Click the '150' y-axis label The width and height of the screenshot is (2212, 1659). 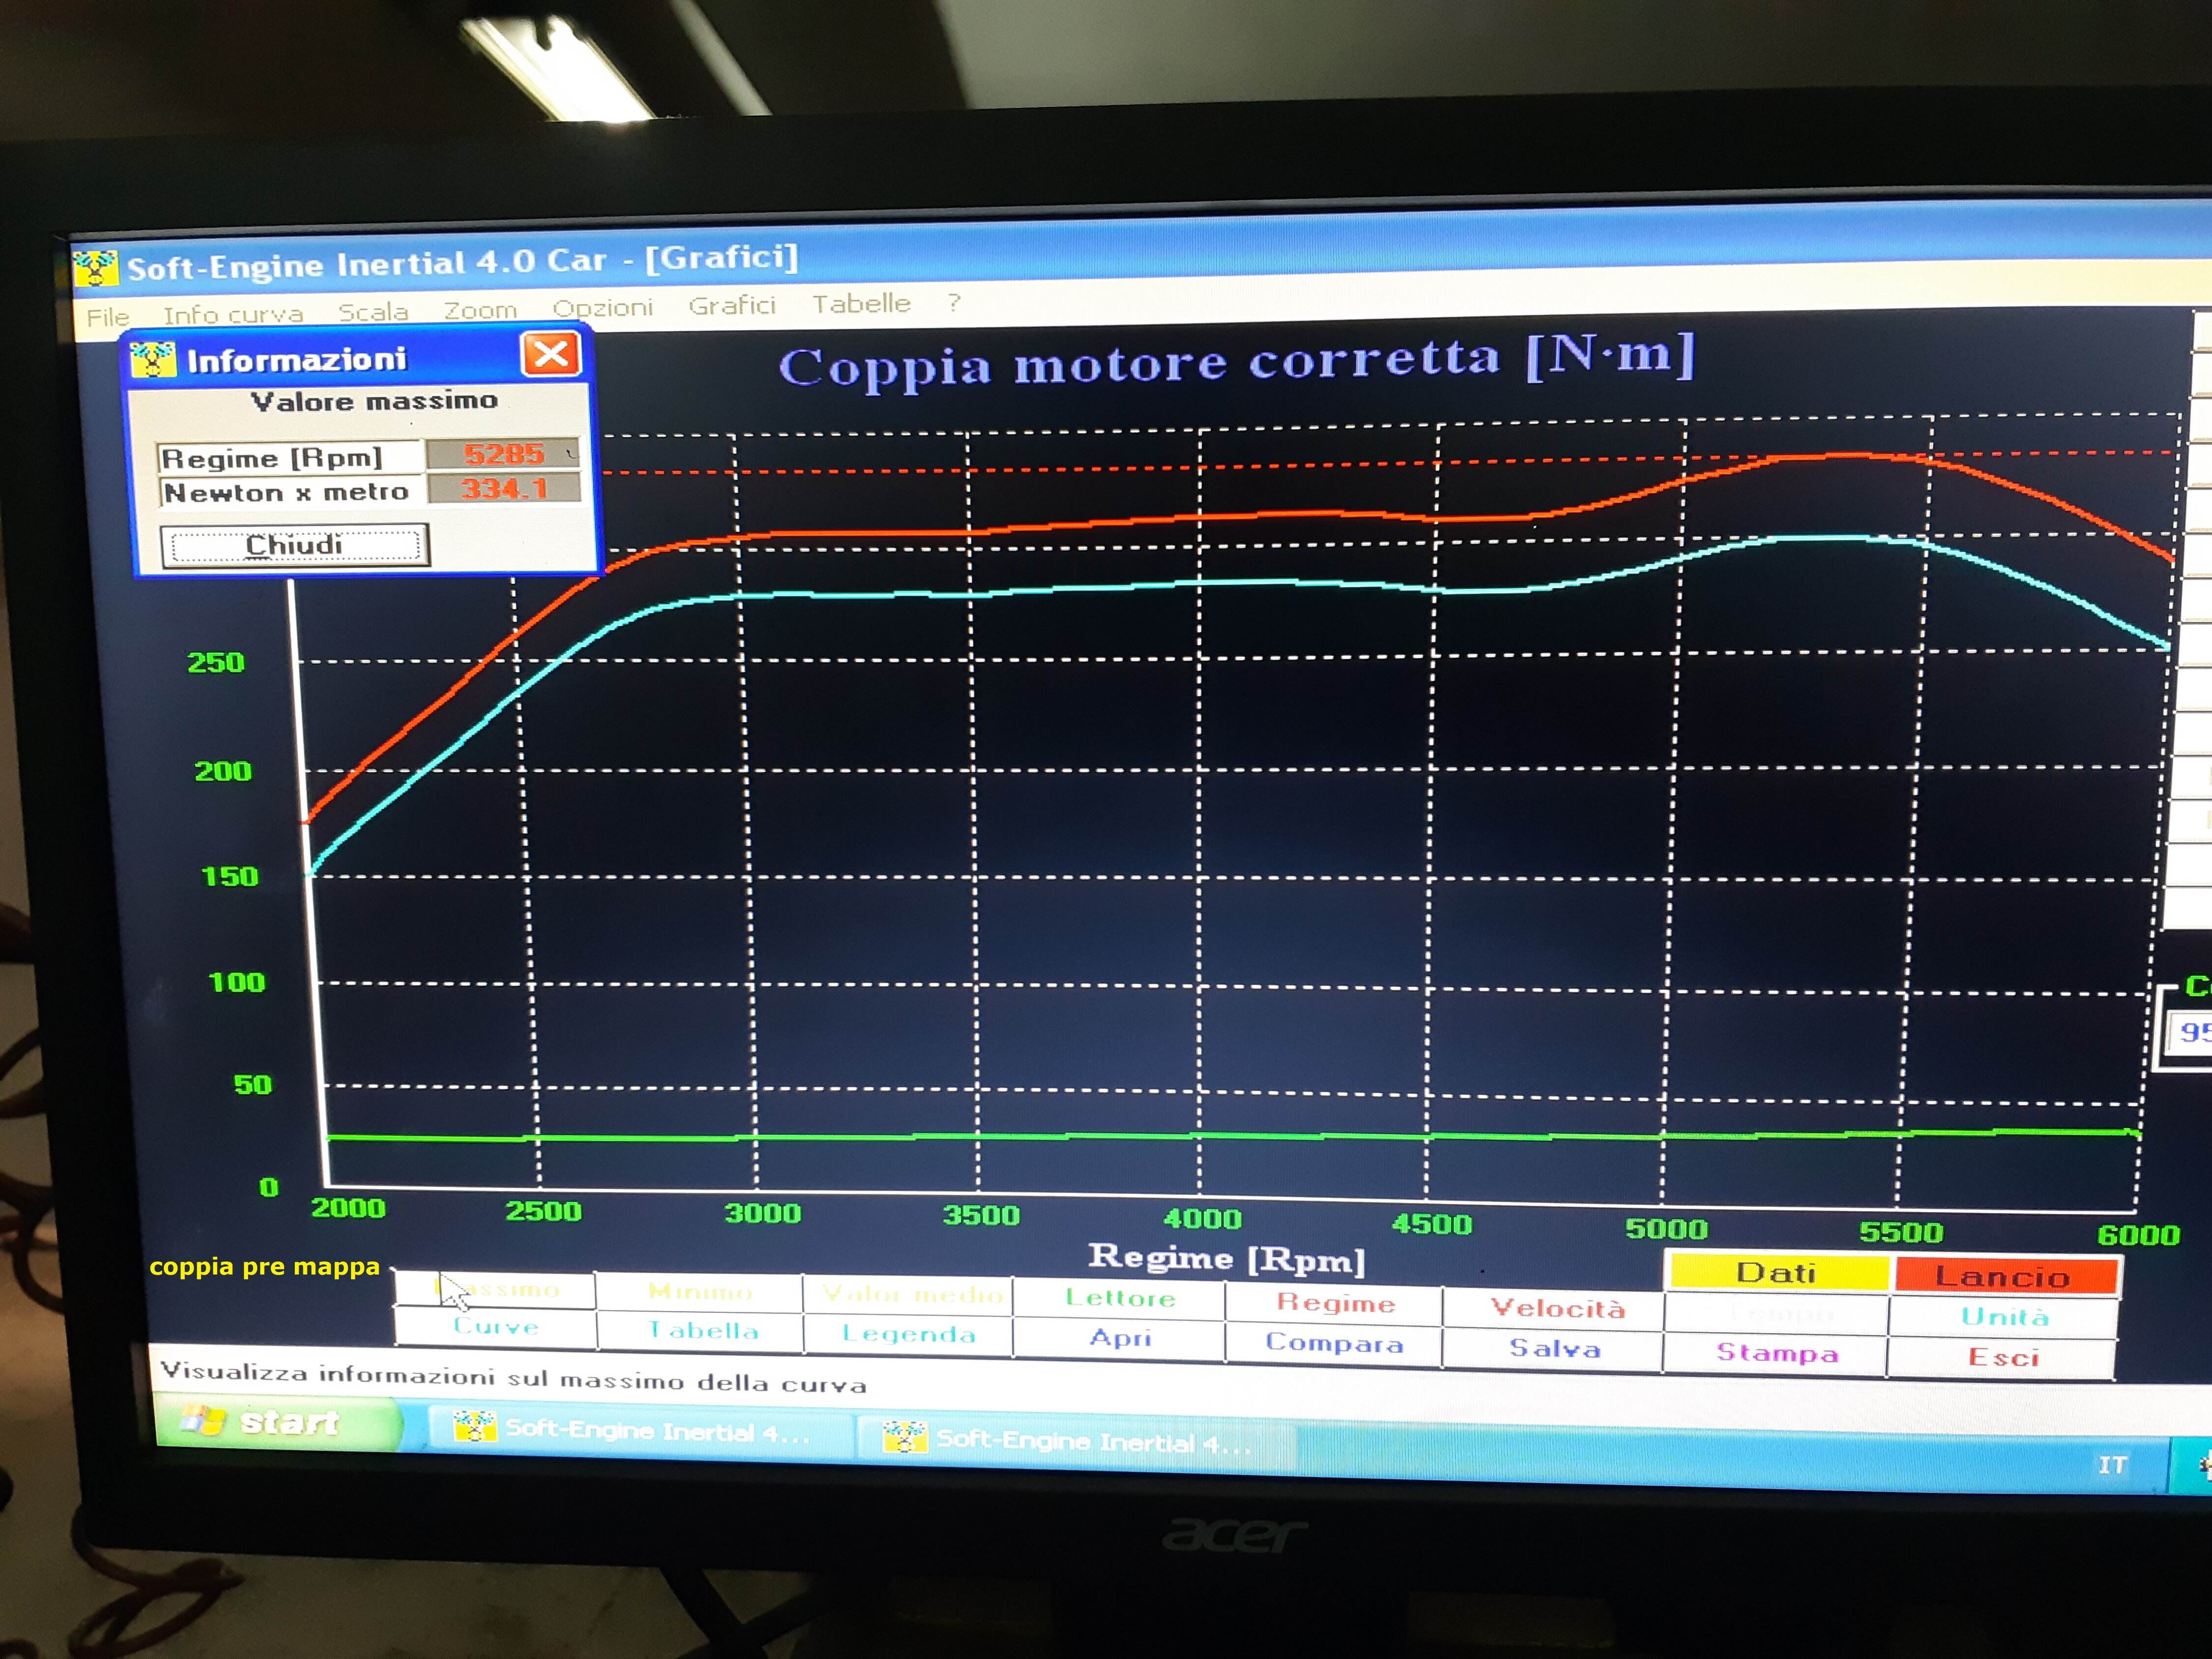click(x=230, y=877)
